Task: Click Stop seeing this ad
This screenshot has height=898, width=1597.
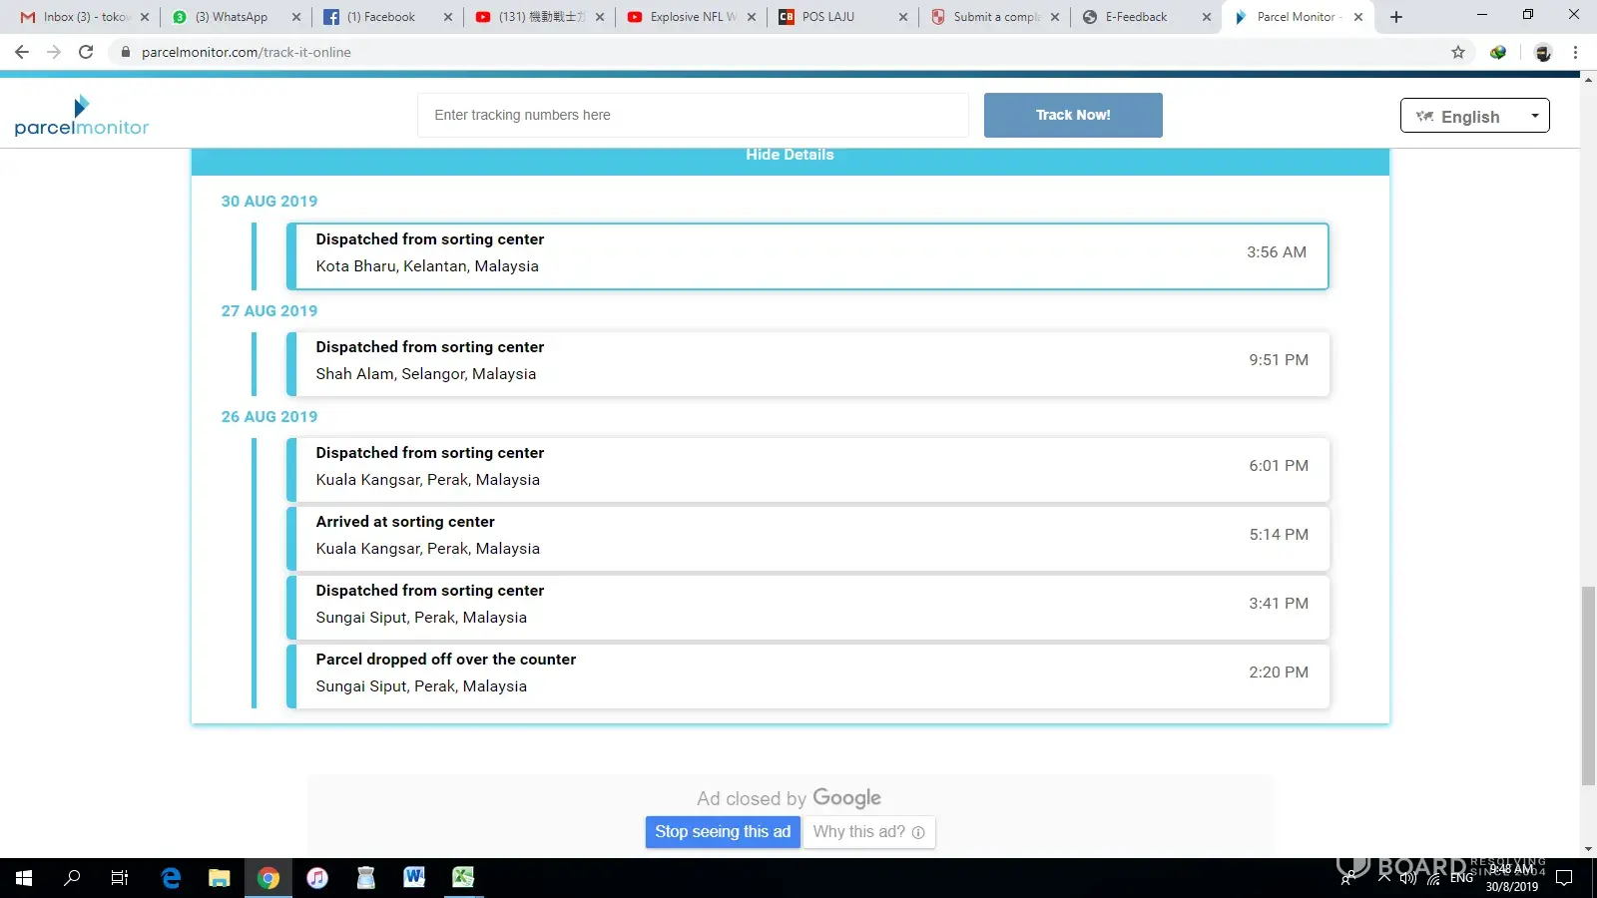Action: click(723, 832)
